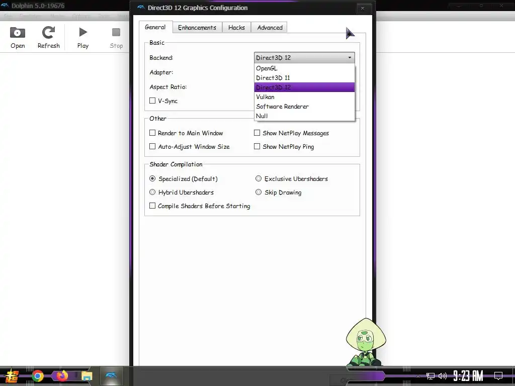
Task: Open the notification center icon
Action: [498, 375]
